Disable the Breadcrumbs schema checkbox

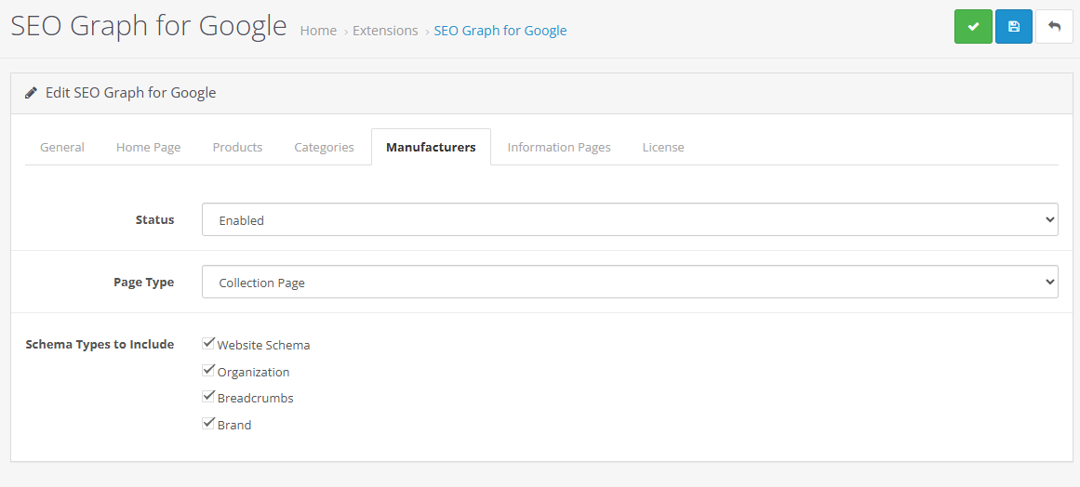208,397
